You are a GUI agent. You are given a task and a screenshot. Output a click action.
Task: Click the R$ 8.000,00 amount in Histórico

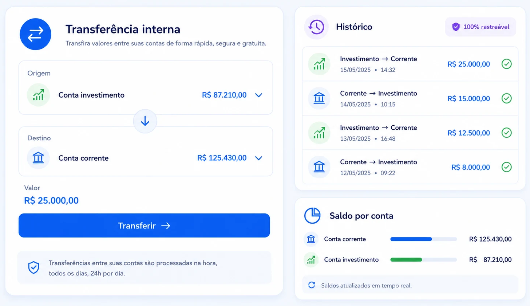point(471,167)
